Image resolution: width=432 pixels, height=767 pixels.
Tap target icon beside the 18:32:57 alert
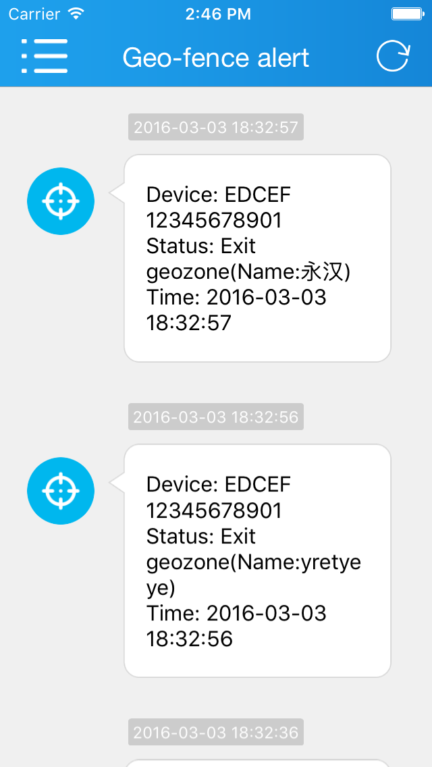[61, 201]
